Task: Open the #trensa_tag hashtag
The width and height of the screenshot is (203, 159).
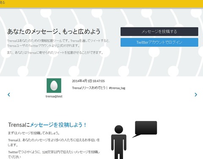Action: [117, 88]
